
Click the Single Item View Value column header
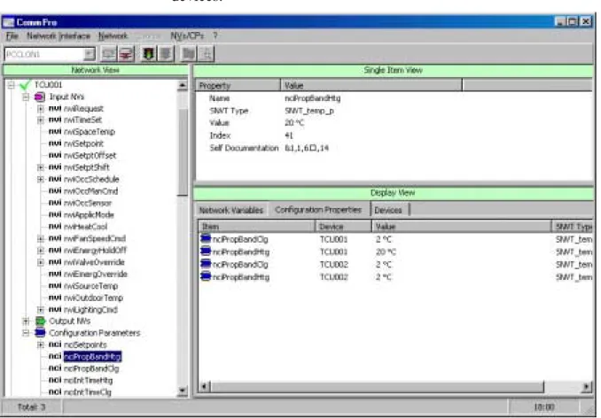coord(371,85)
